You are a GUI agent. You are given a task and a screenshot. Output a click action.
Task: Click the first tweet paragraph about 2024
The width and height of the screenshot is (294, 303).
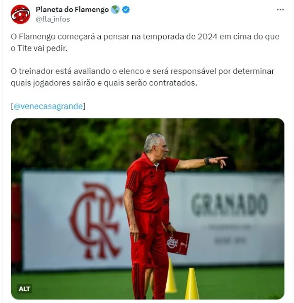[145, 43]
